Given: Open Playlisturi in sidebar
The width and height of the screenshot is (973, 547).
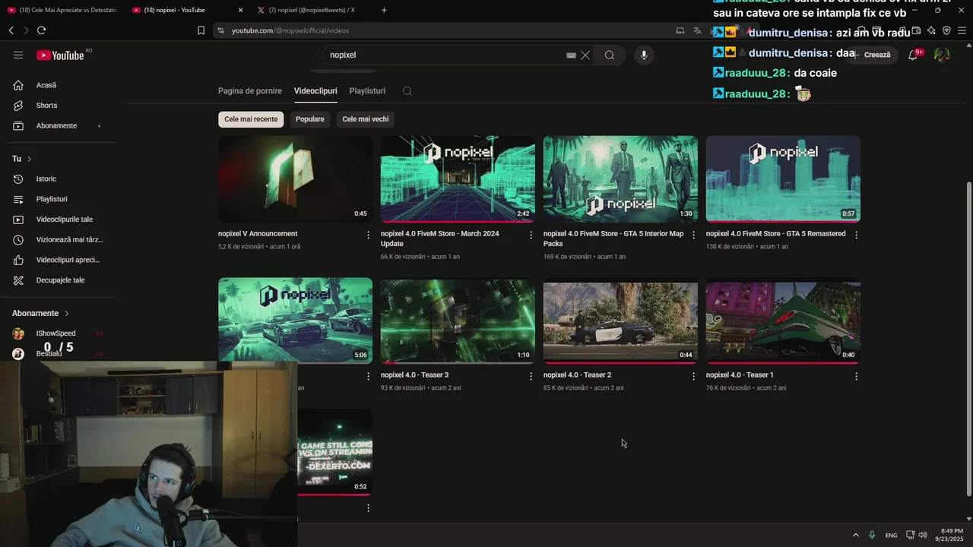Looking at the screenshot, I should 61,199.
